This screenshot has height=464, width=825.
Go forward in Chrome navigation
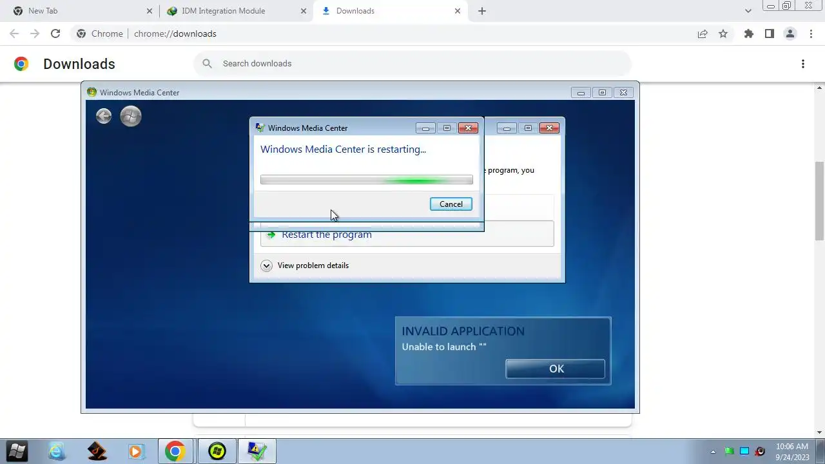(35, 34)
